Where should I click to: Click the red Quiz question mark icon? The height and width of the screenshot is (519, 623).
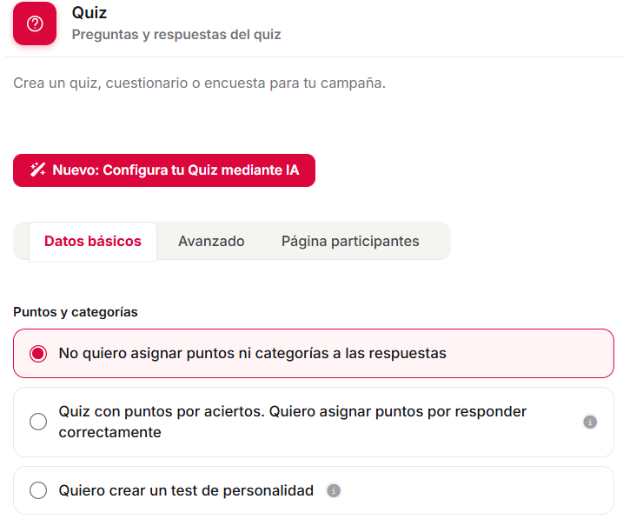pos(35,23)
